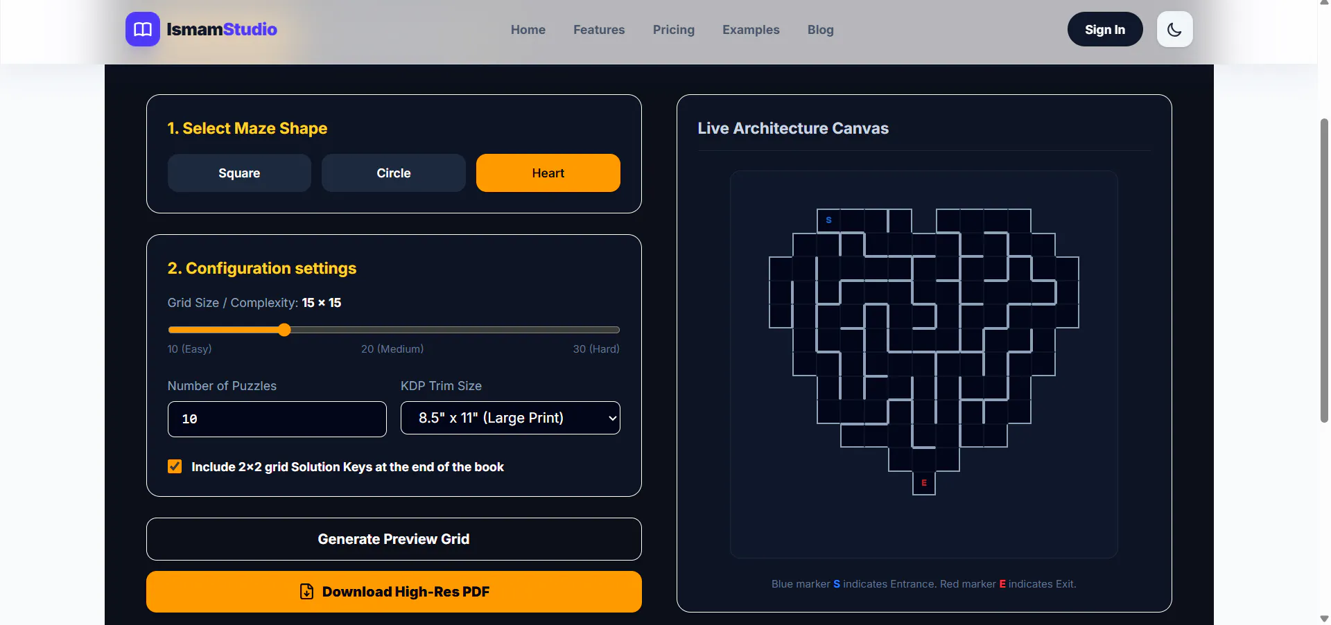Download the High-Res PDF
This screenshot has height=625, width=1331.
point(394,592)
